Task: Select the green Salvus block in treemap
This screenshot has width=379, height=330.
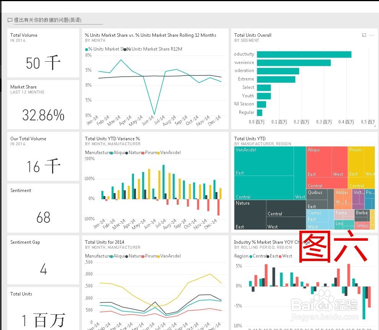Action: pos(362,225)
